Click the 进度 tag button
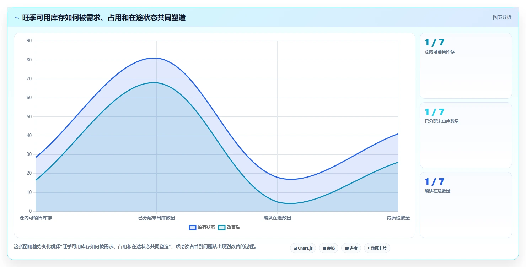This screenshot has width=526, height=267. pyautogui.click(x=351, y=248)
